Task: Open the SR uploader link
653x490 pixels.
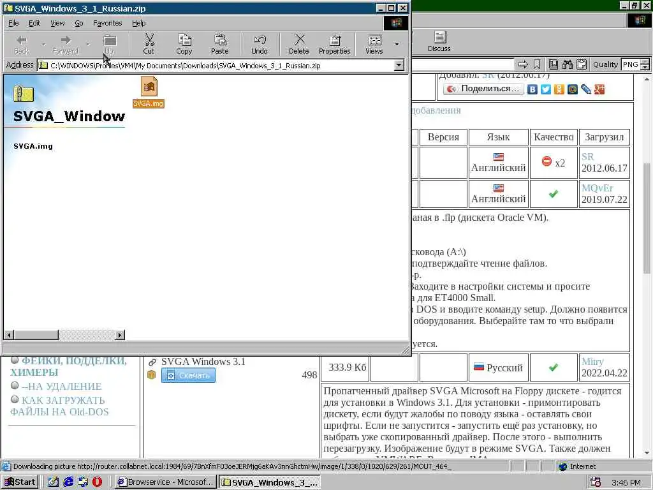Action: (587, 157)
